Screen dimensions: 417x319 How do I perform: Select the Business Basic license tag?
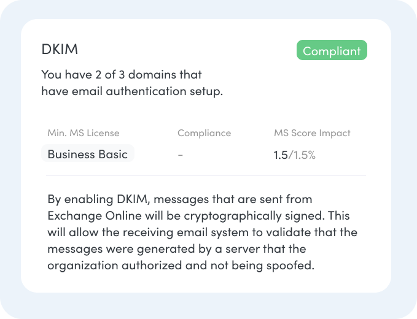pos(87,154)
